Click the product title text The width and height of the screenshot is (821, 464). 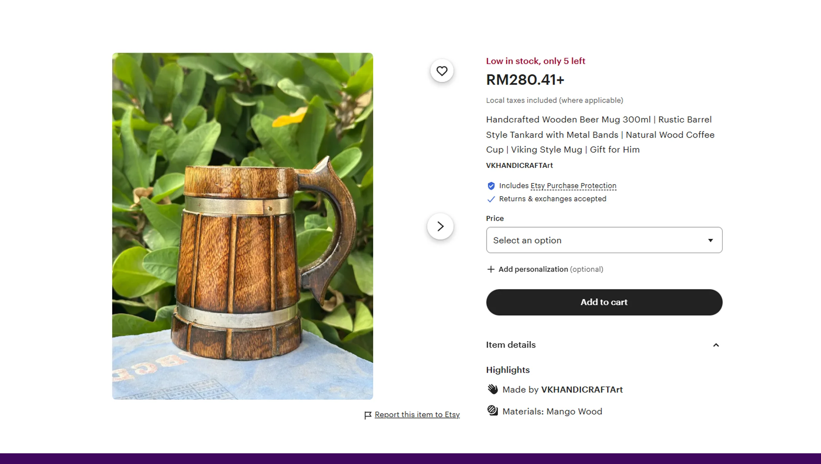(600, 134)
